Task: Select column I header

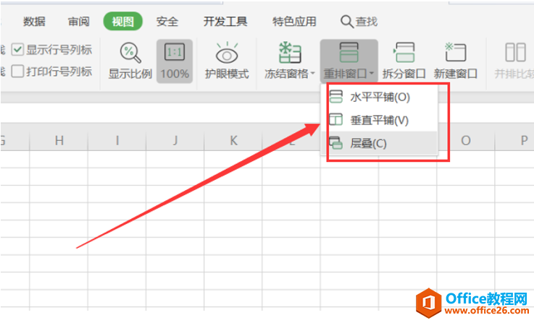Action: pos(117,140)
